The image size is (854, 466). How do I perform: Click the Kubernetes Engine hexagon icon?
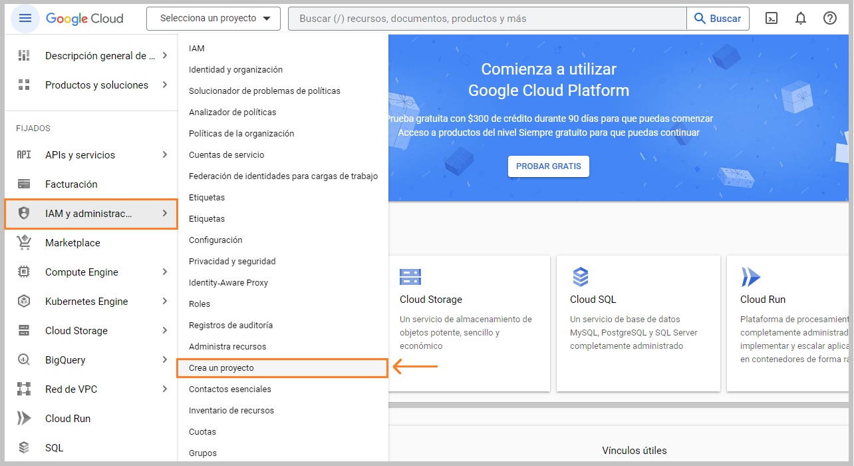24,302
